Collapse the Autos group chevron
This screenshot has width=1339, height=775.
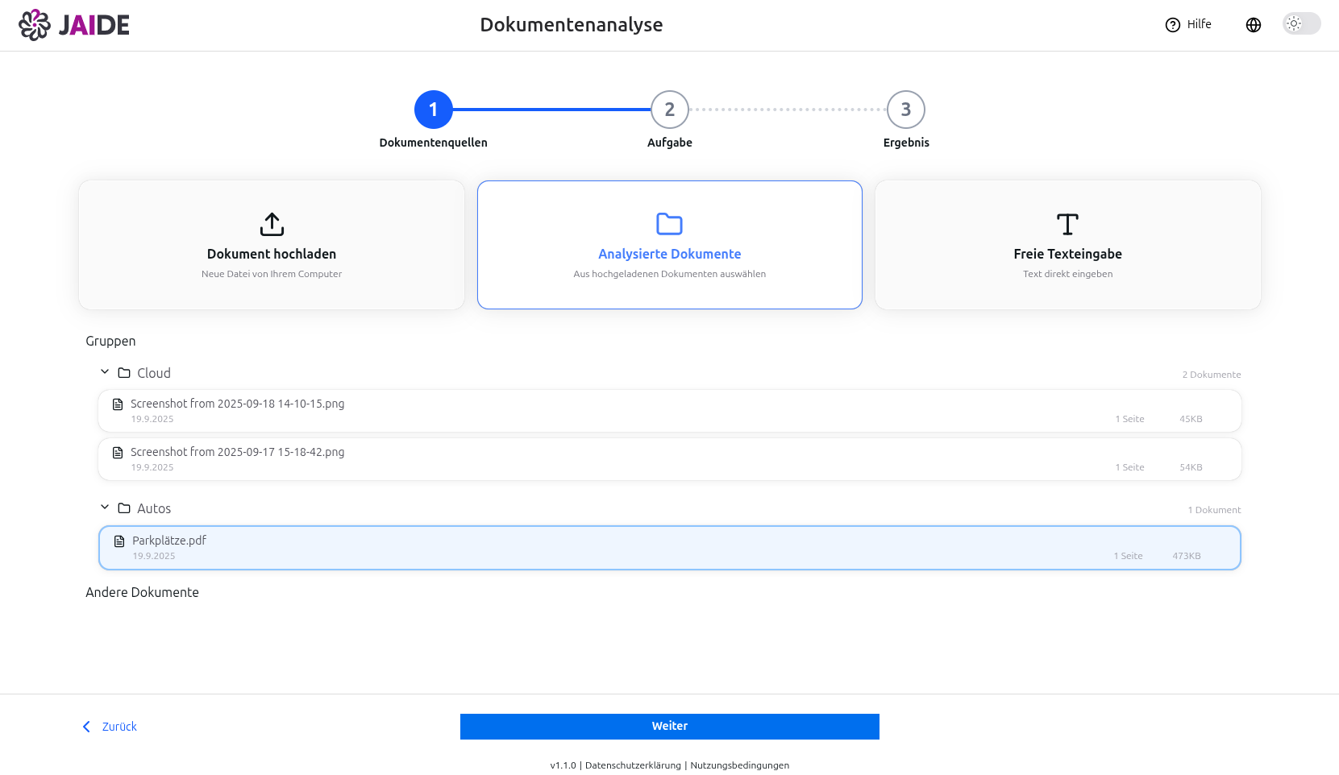point(105,508)
